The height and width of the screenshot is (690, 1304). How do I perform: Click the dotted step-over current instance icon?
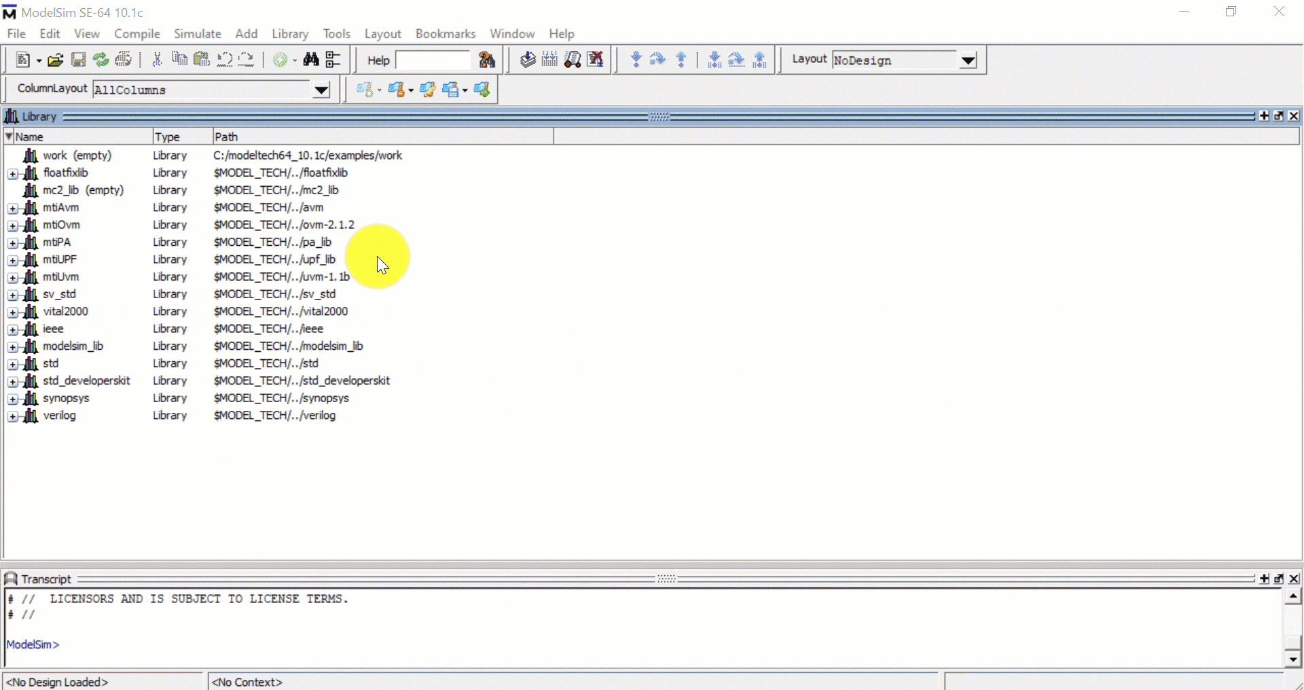[737, 60]
